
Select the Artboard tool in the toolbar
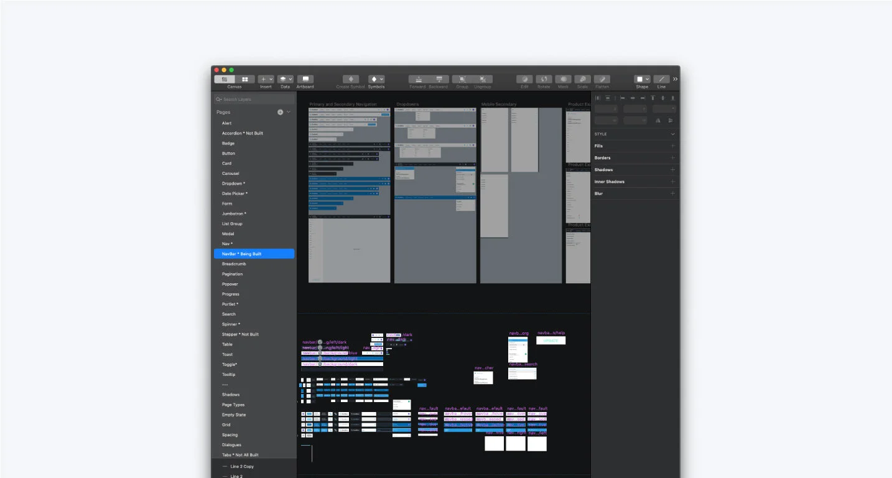tap(305, 79)
